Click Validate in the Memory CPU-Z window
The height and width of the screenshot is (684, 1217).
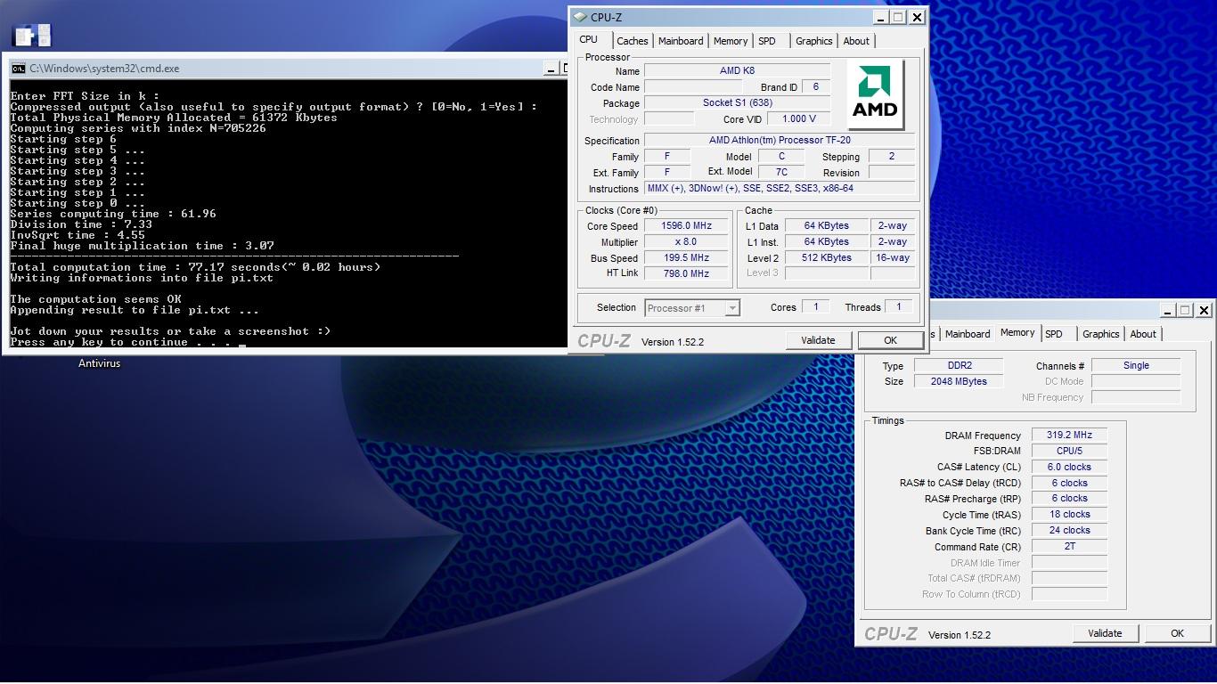(x=1105, y=633)
